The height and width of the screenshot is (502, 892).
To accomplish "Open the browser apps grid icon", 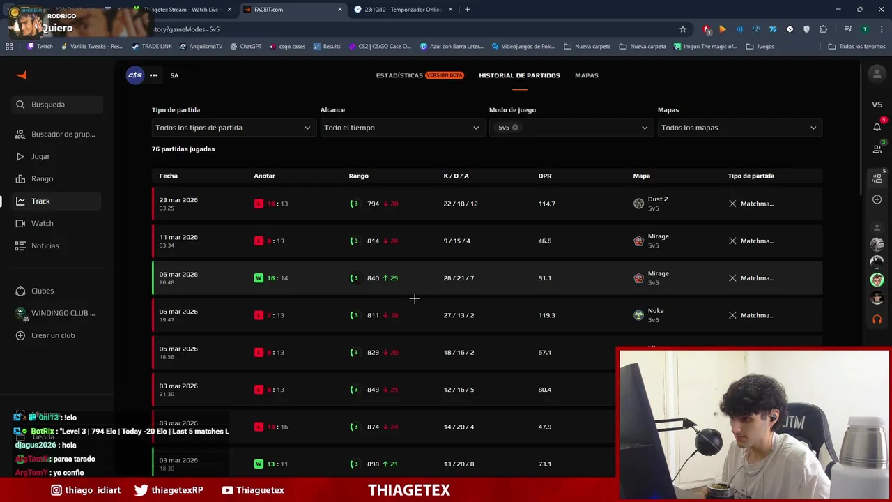I will 9,47.
